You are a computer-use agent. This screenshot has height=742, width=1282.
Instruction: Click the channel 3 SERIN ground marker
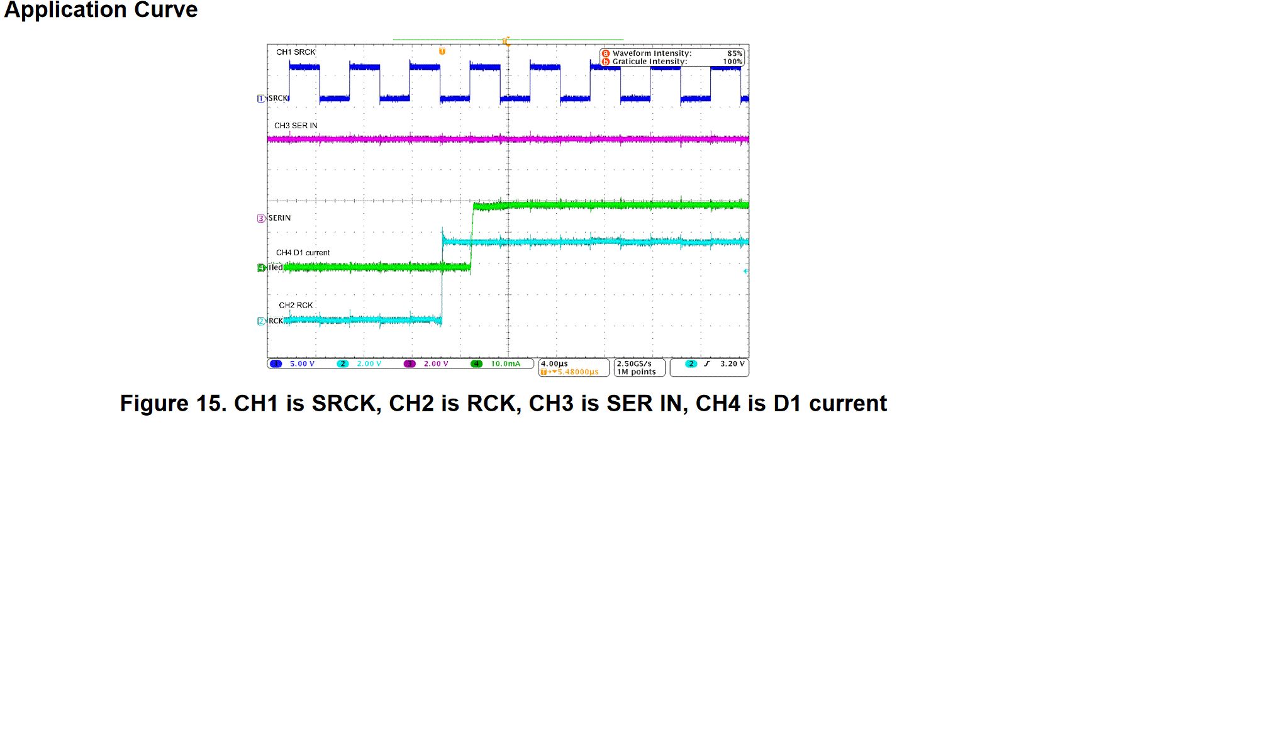tap(260, 218)
